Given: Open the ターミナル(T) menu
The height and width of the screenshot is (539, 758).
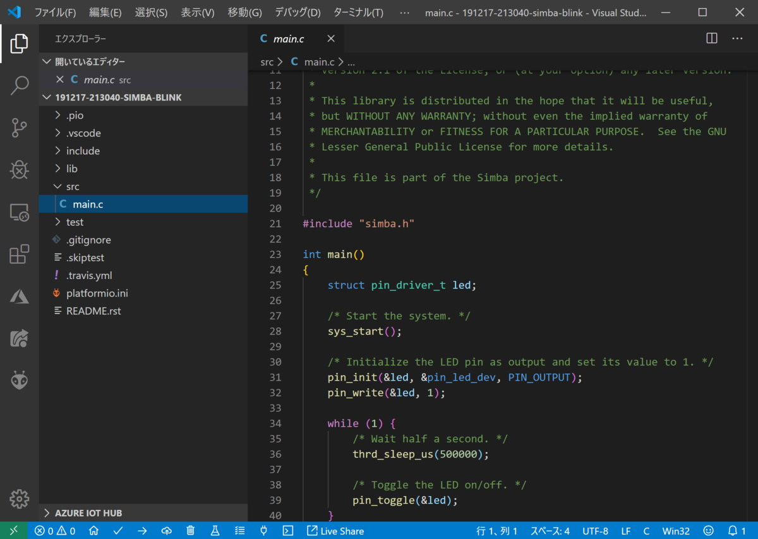Looking at the screenshot, I should pos(358,13).
